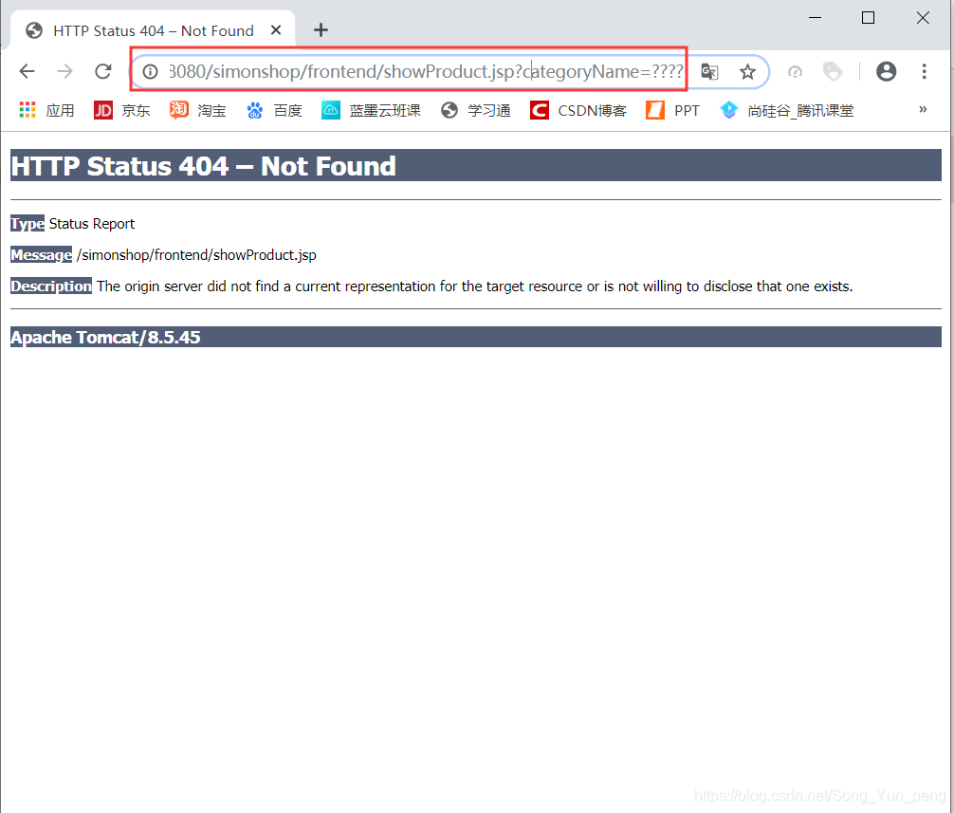Open the user profile avatar menu
Image resolution: width=954 pixels, height=813 pixels.
886,72
